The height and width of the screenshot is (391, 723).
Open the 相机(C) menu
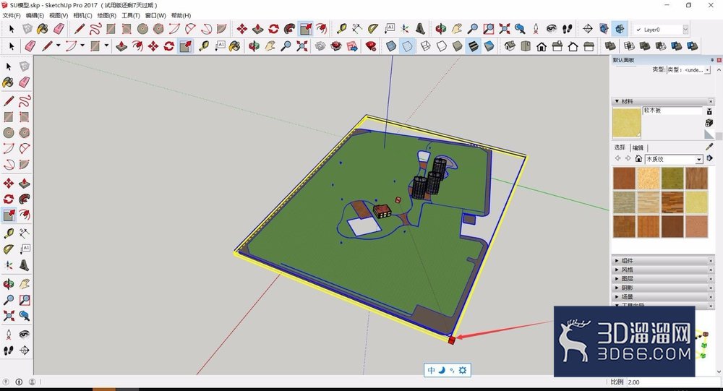[x=82, y=16]
